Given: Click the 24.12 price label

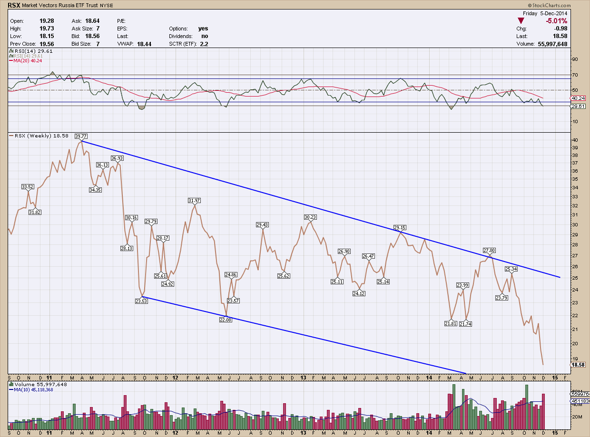Looking at the screenshot, I should pos(359,294).
